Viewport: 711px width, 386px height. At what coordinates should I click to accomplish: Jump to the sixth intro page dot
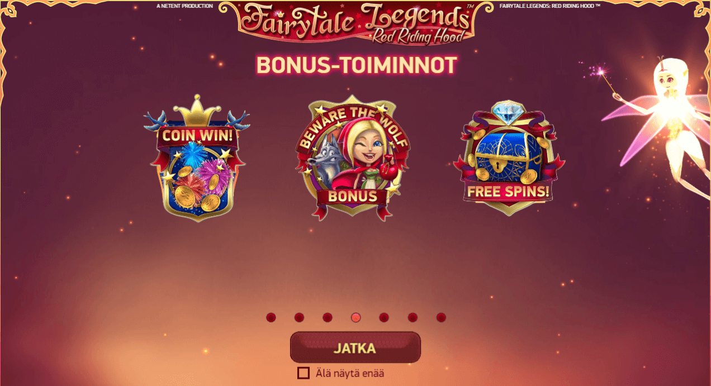point(413,317)
